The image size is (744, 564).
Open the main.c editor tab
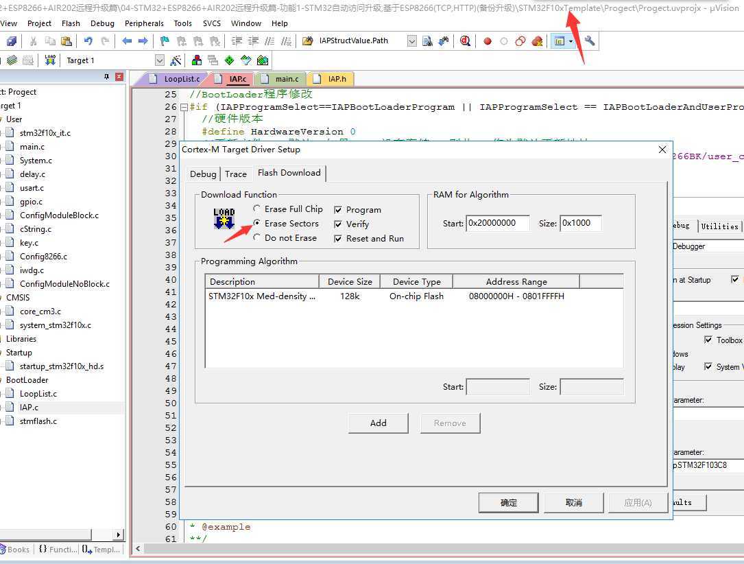pos(282,79)
